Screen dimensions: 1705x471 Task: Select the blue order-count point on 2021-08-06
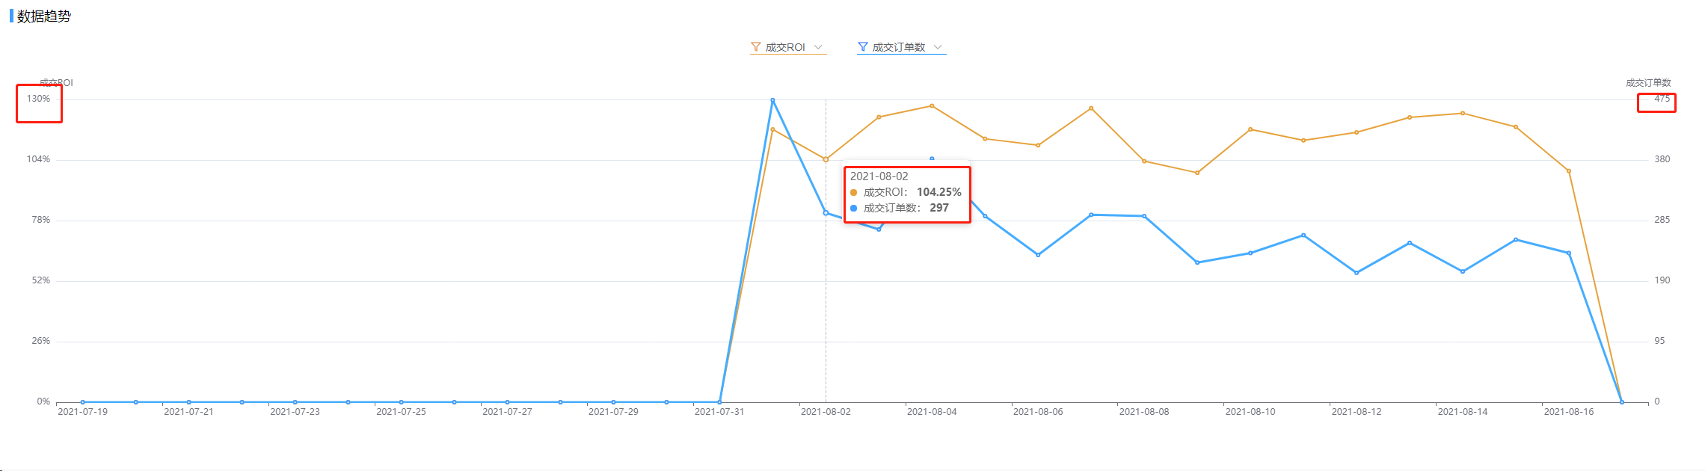tap(1038, 255)
